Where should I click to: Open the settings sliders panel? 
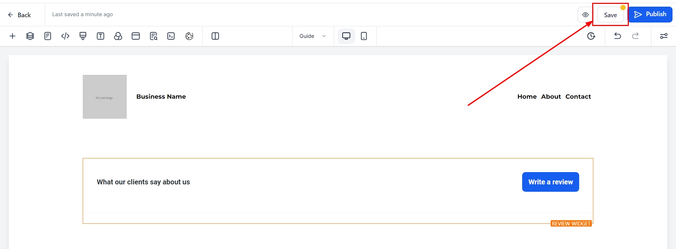click(x=664, y=36)
